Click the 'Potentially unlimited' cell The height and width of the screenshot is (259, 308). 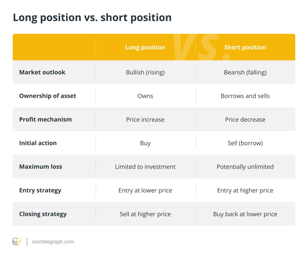coord(245,167)
